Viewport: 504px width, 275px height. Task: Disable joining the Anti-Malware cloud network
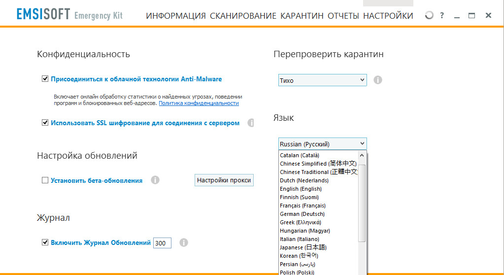click(x=45, y=79)
